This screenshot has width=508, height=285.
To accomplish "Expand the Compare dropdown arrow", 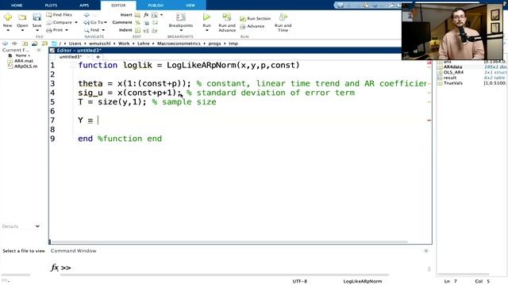I will point(76,23).
